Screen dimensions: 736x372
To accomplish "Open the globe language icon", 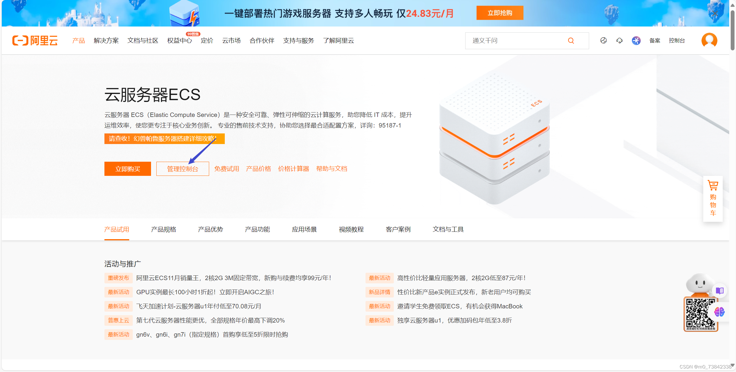I will 603,41.
